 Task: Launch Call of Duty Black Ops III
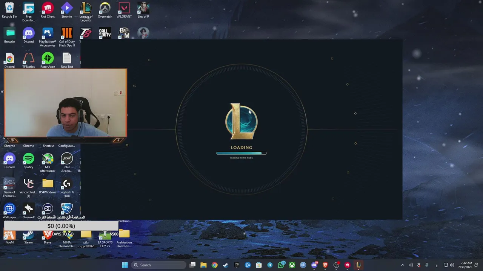tap(67, 37)
